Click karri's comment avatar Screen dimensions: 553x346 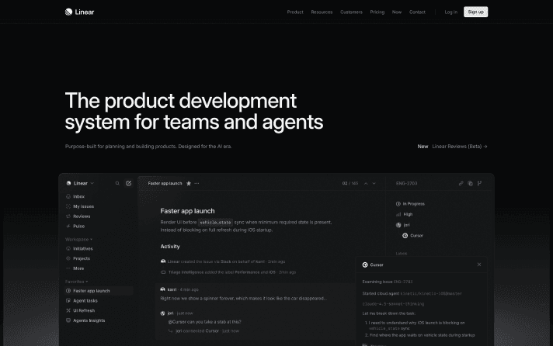click(162, 289)
